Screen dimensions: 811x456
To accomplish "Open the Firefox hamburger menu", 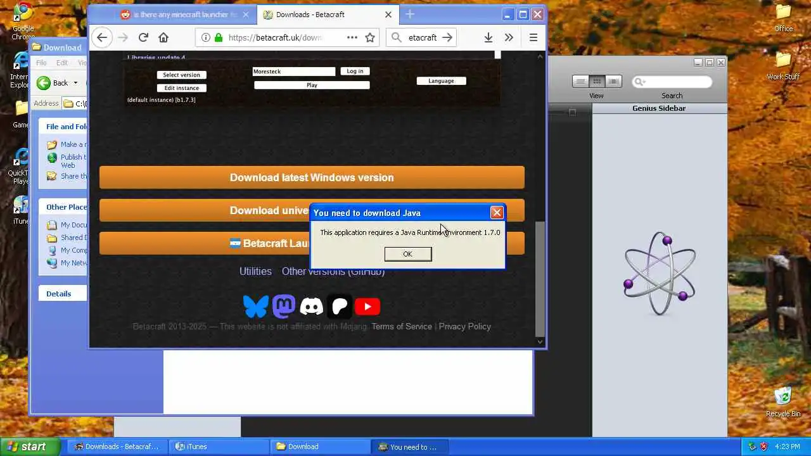I will (533, 37).
